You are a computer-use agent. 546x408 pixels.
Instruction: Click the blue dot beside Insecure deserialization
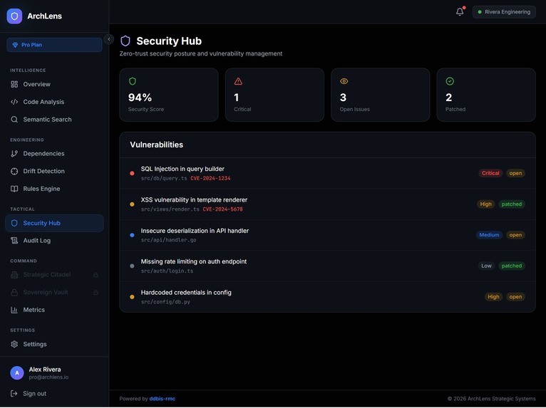coord(132,235)
